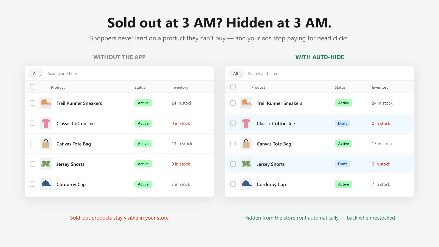This screenshot has width=439, height=247.
Task: Click the blue cap icon in the right panel
Action: 246,184
